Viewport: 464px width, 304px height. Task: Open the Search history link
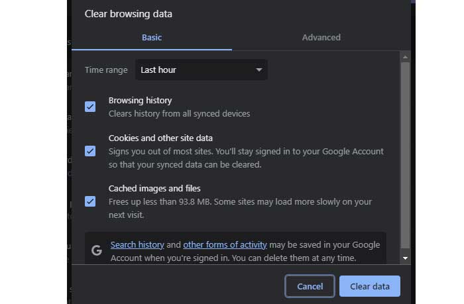[137, 245]
